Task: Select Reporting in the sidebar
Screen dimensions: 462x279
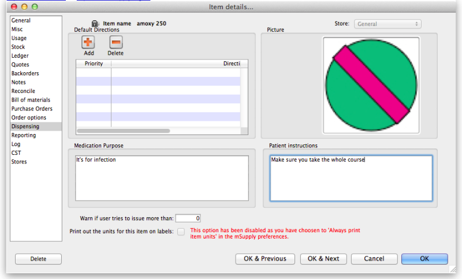Action: [24, 135]
